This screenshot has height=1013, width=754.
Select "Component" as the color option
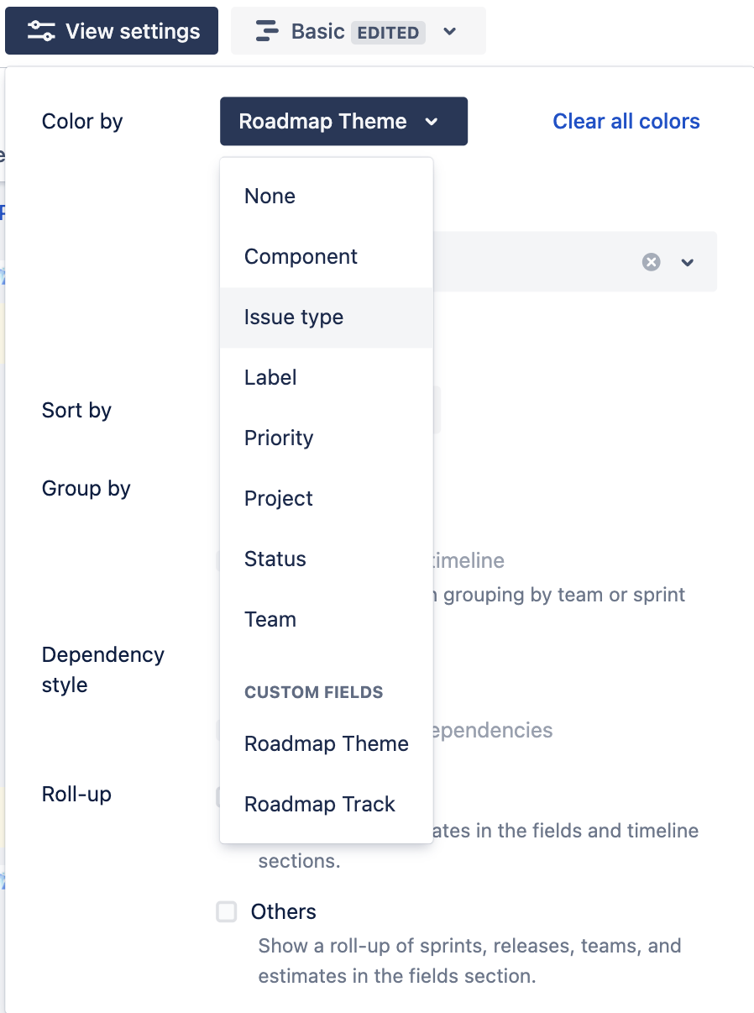tap(301, 256)
